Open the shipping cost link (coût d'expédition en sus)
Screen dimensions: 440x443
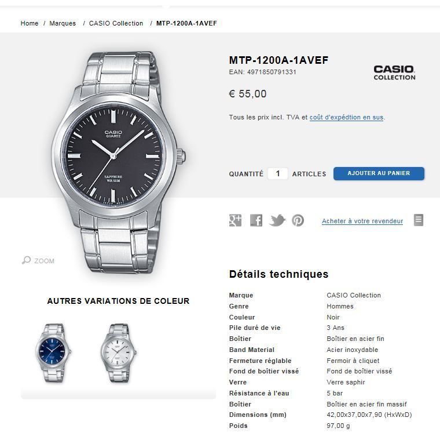[x=346, y=117]
